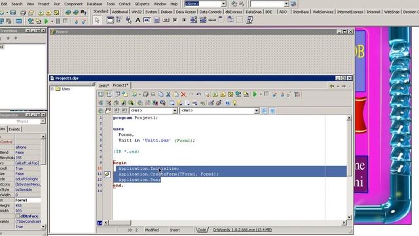Screen dimensions: 419x236
Task: Click the Copy icon in editor toolbar
Action: (x=160, y=94)
